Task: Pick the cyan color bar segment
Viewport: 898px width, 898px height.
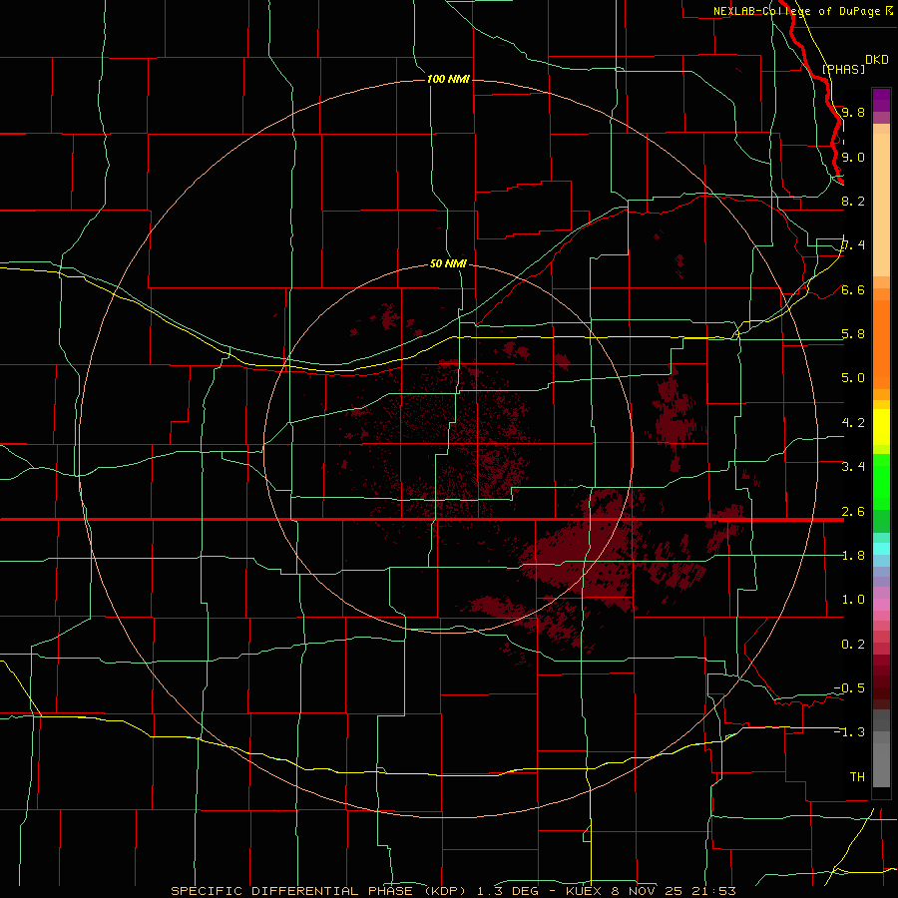Action: pos(881,549)
